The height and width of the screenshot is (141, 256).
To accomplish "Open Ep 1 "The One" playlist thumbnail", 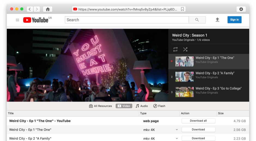I will (184, 61).
